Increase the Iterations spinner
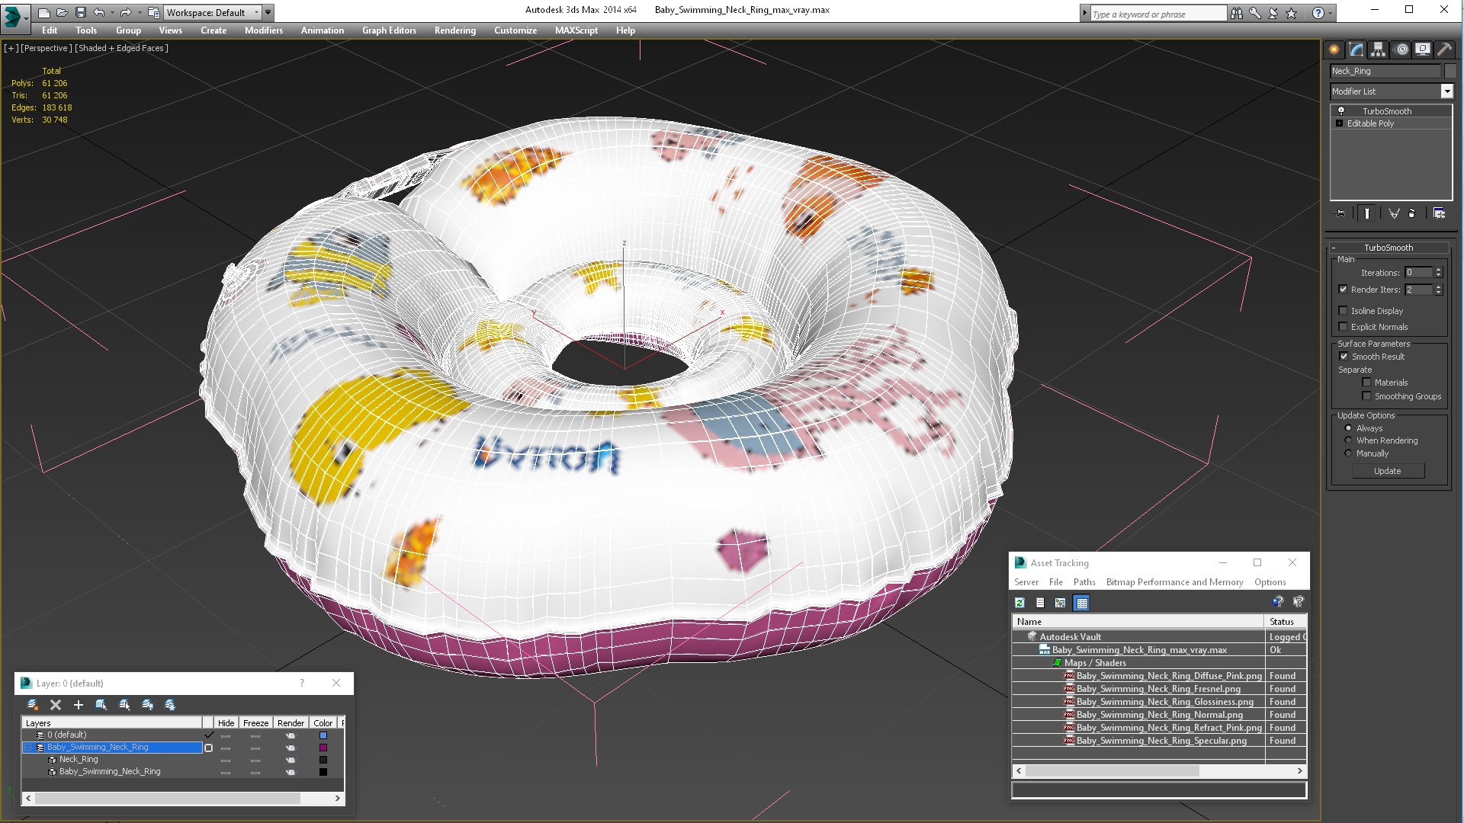This screenshot has width=1464, height=823. tap(1439, 270)
